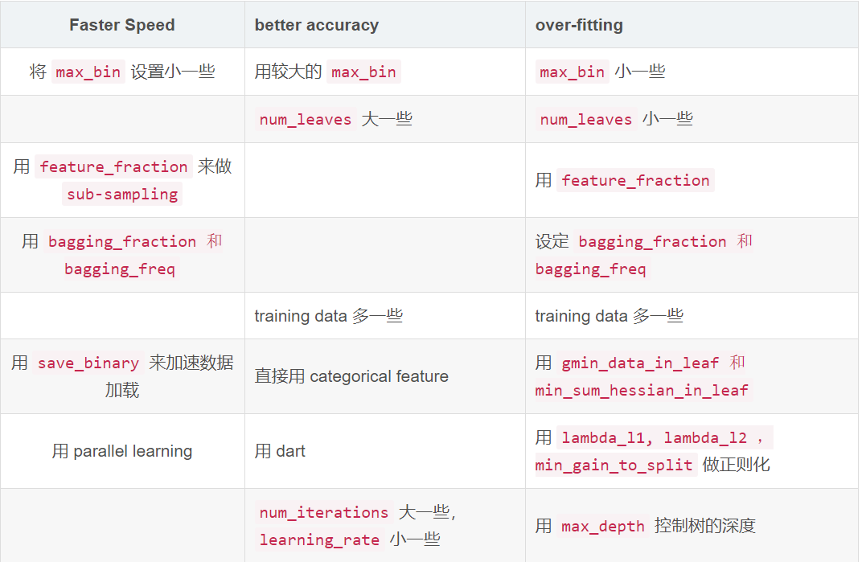Select num_leaves code under over-fitting
Viewport: 862px width, 562px height.
(586, 119)
